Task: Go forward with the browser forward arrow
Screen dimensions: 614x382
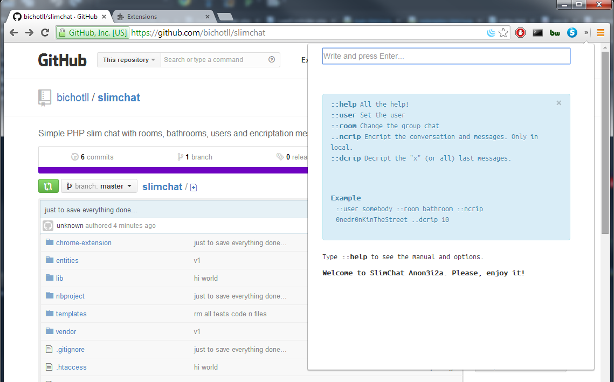Action: (x=29, y=33)
